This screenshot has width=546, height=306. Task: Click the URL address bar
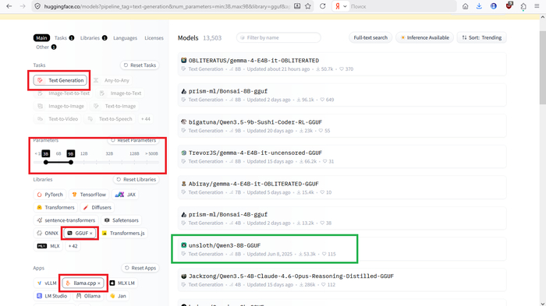(x=167, y=6)
